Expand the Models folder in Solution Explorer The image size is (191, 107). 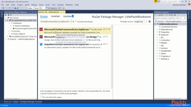pos(157,43)
